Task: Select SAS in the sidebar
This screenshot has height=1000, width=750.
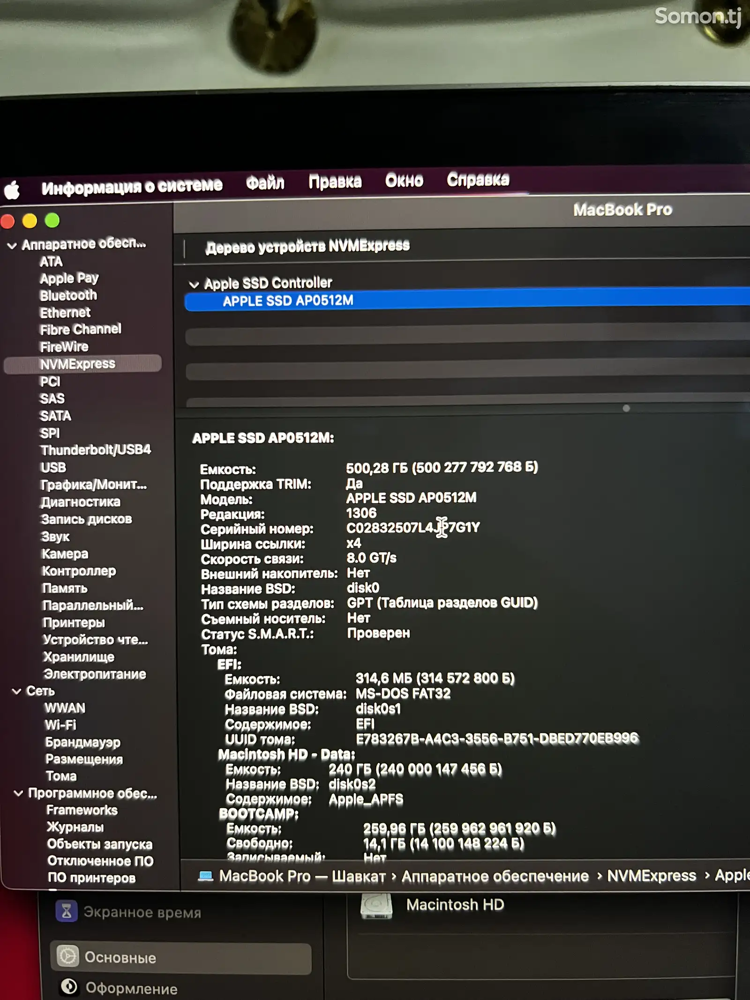Action: tap(52, 399)
